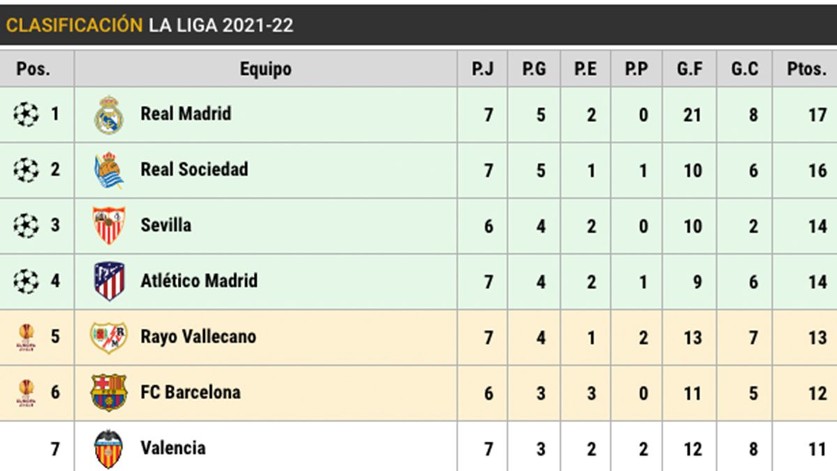Click the Atlético Madrid club crest
Viewport: 837px width, 471px height.
pos(109,281)
